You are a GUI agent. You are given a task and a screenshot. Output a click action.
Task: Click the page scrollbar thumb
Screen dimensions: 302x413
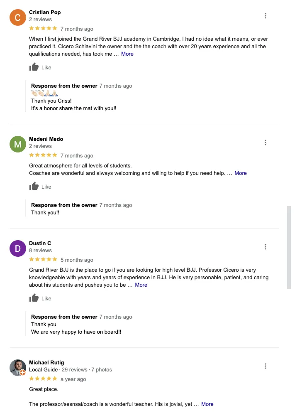[289, 247]
